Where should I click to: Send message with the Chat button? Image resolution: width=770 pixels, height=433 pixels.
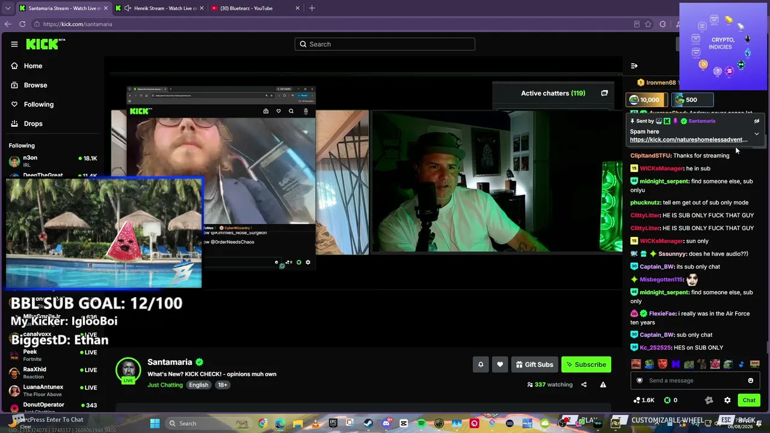coord(749,400)
